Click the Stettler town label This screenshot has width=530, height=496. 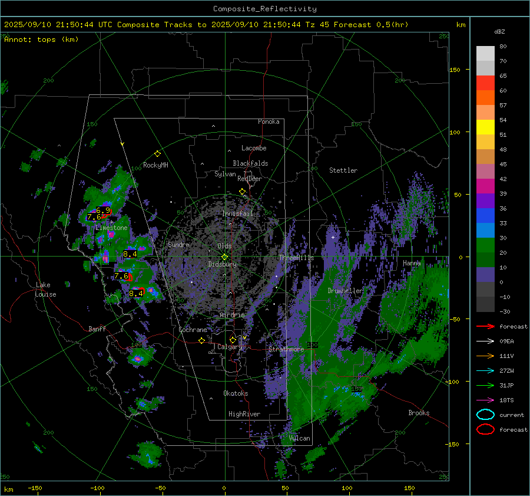[x=343, y=170]
